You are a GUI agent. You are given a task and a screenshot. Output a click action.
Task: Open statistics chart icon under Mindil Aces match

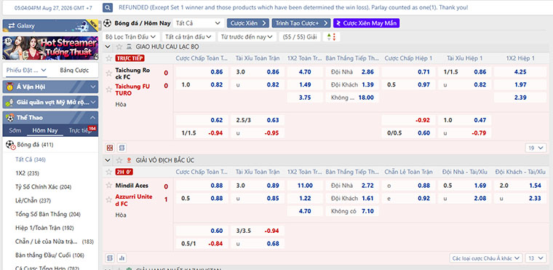point(122,258)
